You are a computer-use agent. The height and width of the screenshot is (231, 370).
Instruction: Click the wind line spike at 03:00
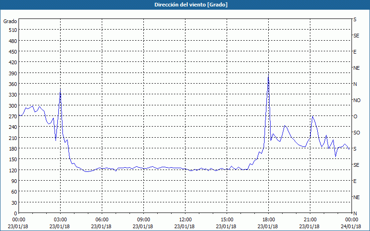click(x=61, y=89)
